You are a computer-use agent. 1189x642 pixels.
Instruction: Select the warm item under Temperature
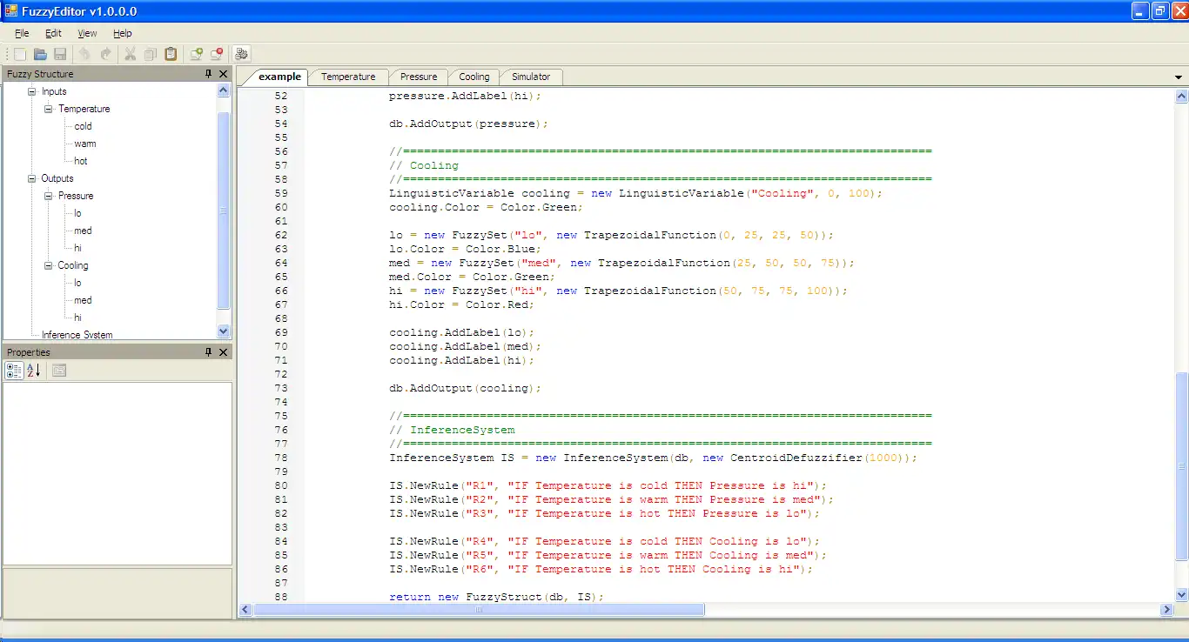[x=85, y=144]
